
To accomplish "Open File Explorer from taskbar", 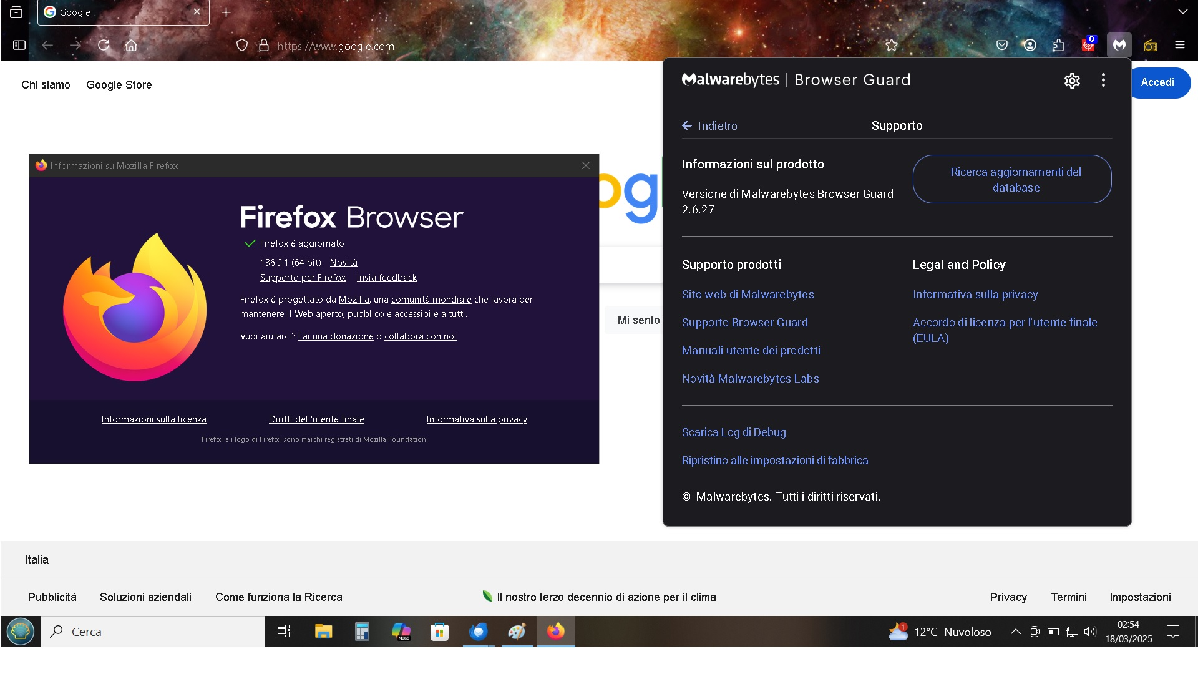I will click(x=323, y=631).
